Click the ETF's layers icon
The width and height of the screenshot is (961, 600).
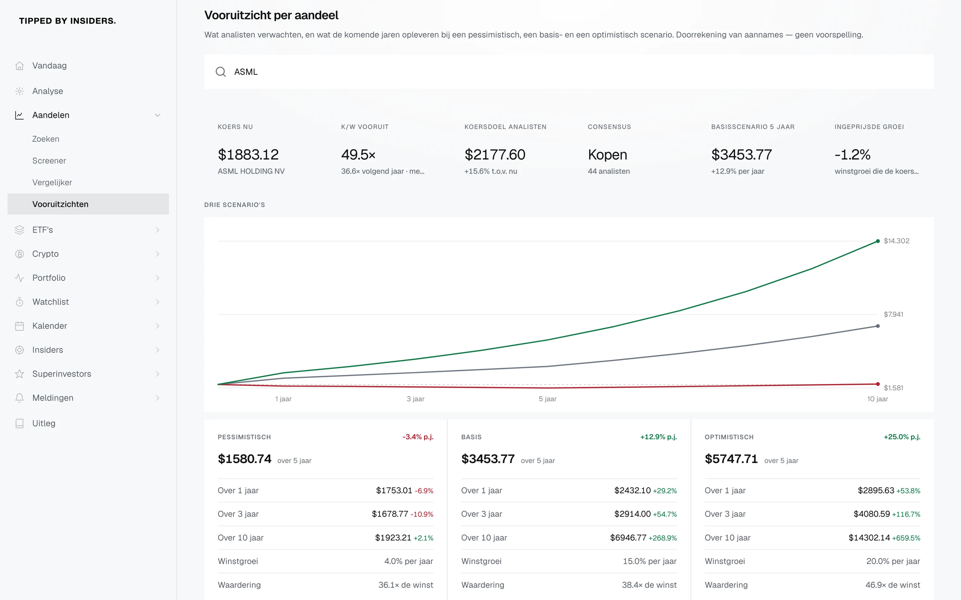[x=20, y=230]
